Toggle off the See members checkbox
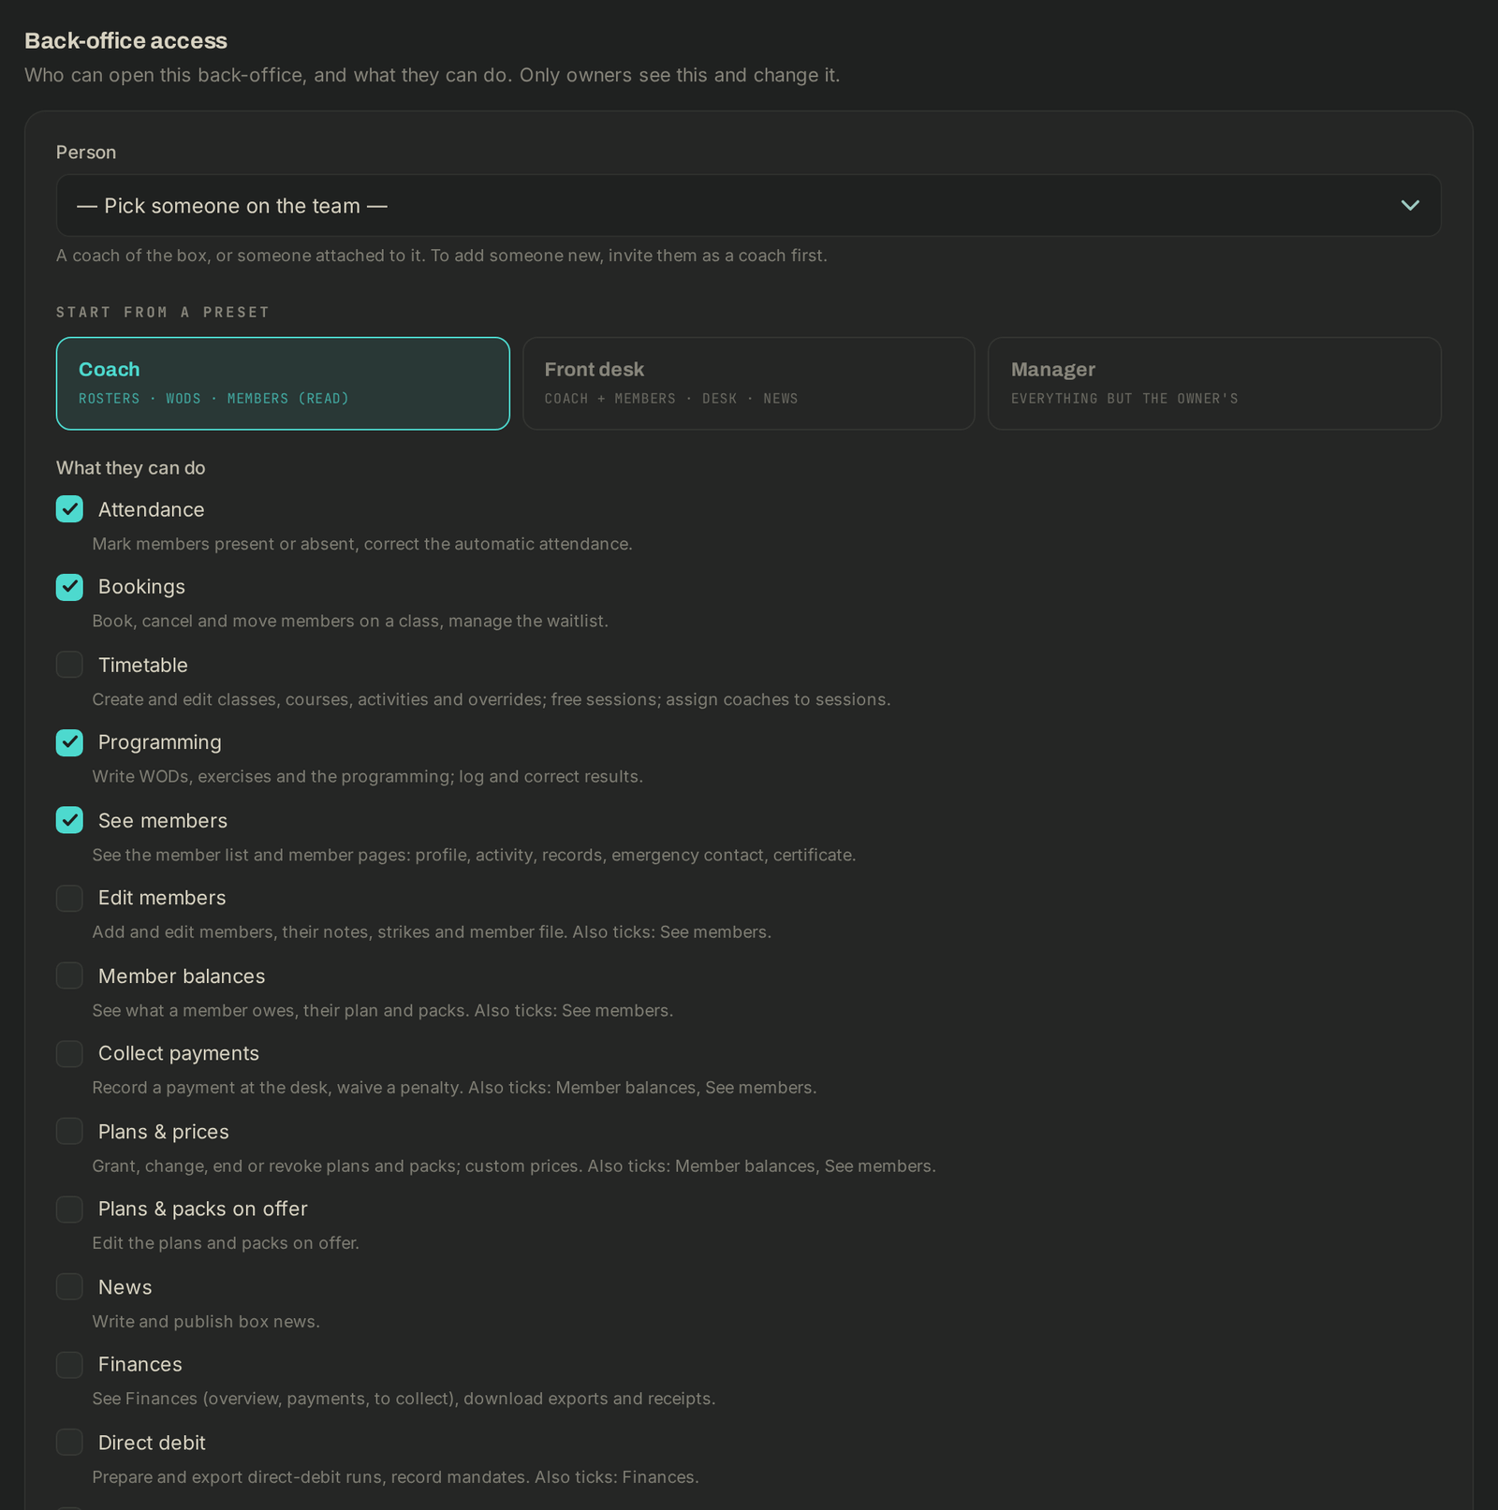This screenshot has width=1498, height=1510. coord(69,820)
